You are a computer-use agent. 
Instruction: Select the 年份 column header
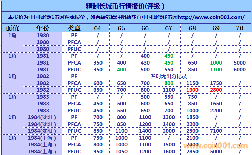[x=43, y=28]
